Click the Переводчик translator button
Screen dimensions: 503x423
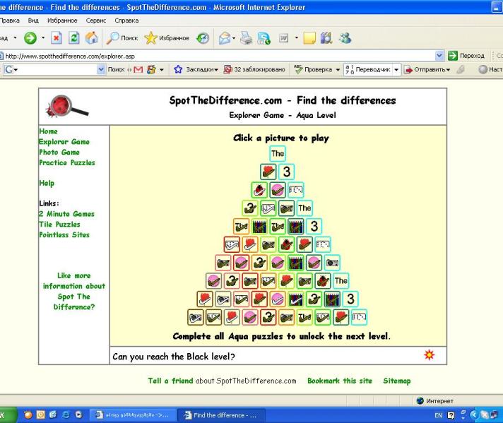click(x=367, y=69)
